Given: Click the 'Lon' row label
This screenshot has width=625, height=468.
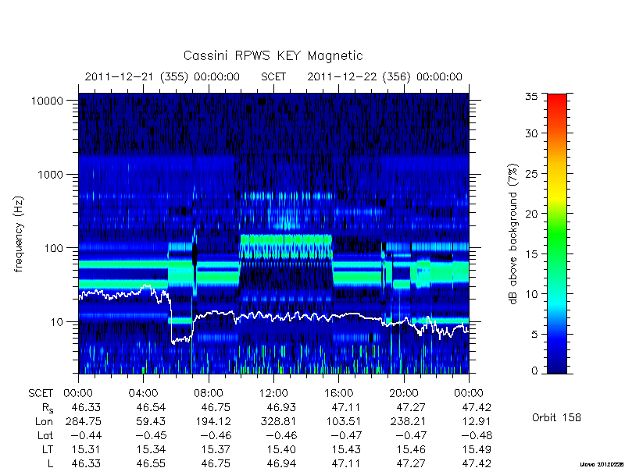Looking at the screenshot, I should [x=44, y=422].
